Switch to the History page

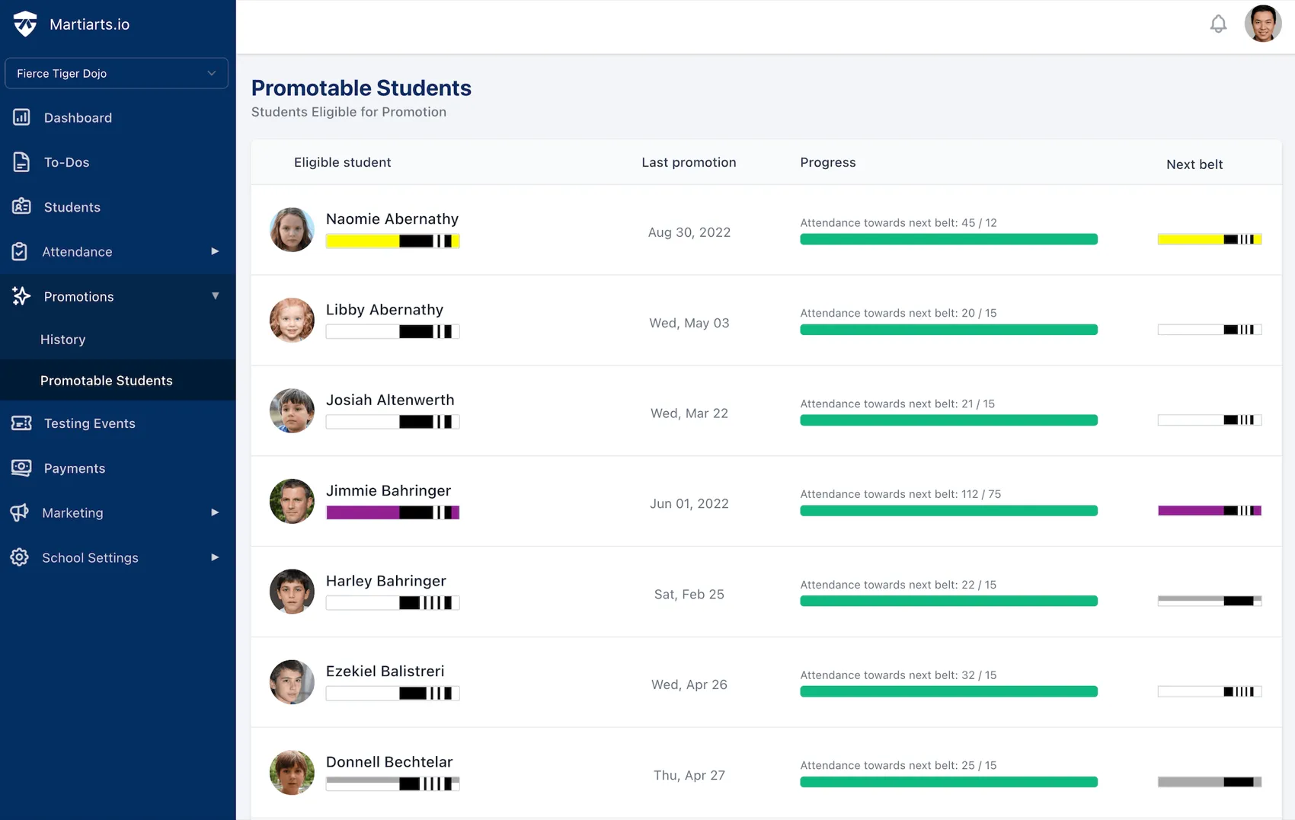[x=62, y=340]
